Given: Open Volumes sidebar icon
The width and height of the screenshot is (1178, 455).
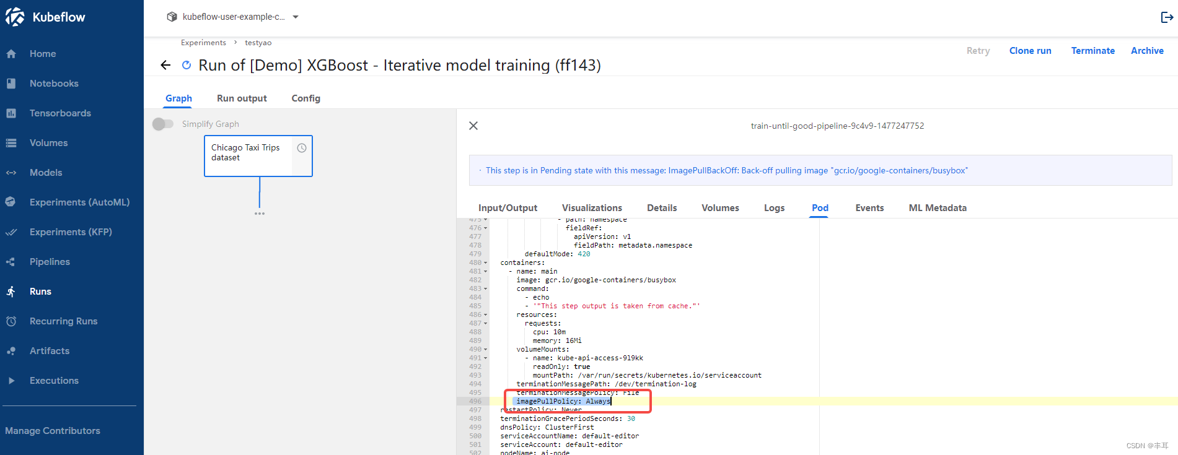Looking at the screenshot, I should (11, 143).
